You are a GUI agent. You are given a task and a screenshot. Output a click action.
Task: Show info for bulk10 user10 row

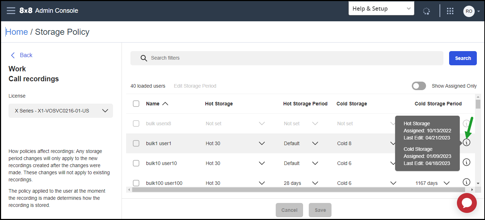point(467,162)
